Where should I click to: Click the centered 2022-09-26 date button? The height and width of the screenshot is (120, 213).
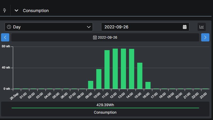tap(105, 37)
